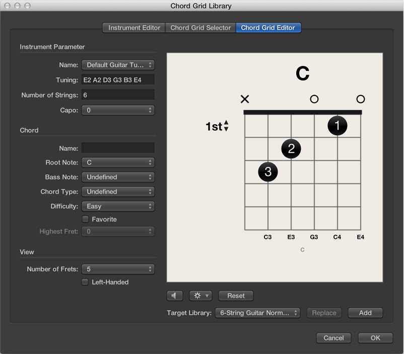Switch to the Instrument Editor tab
Image resolution: width=404 pixels, height=354 pixels.
tap(133, 28)
